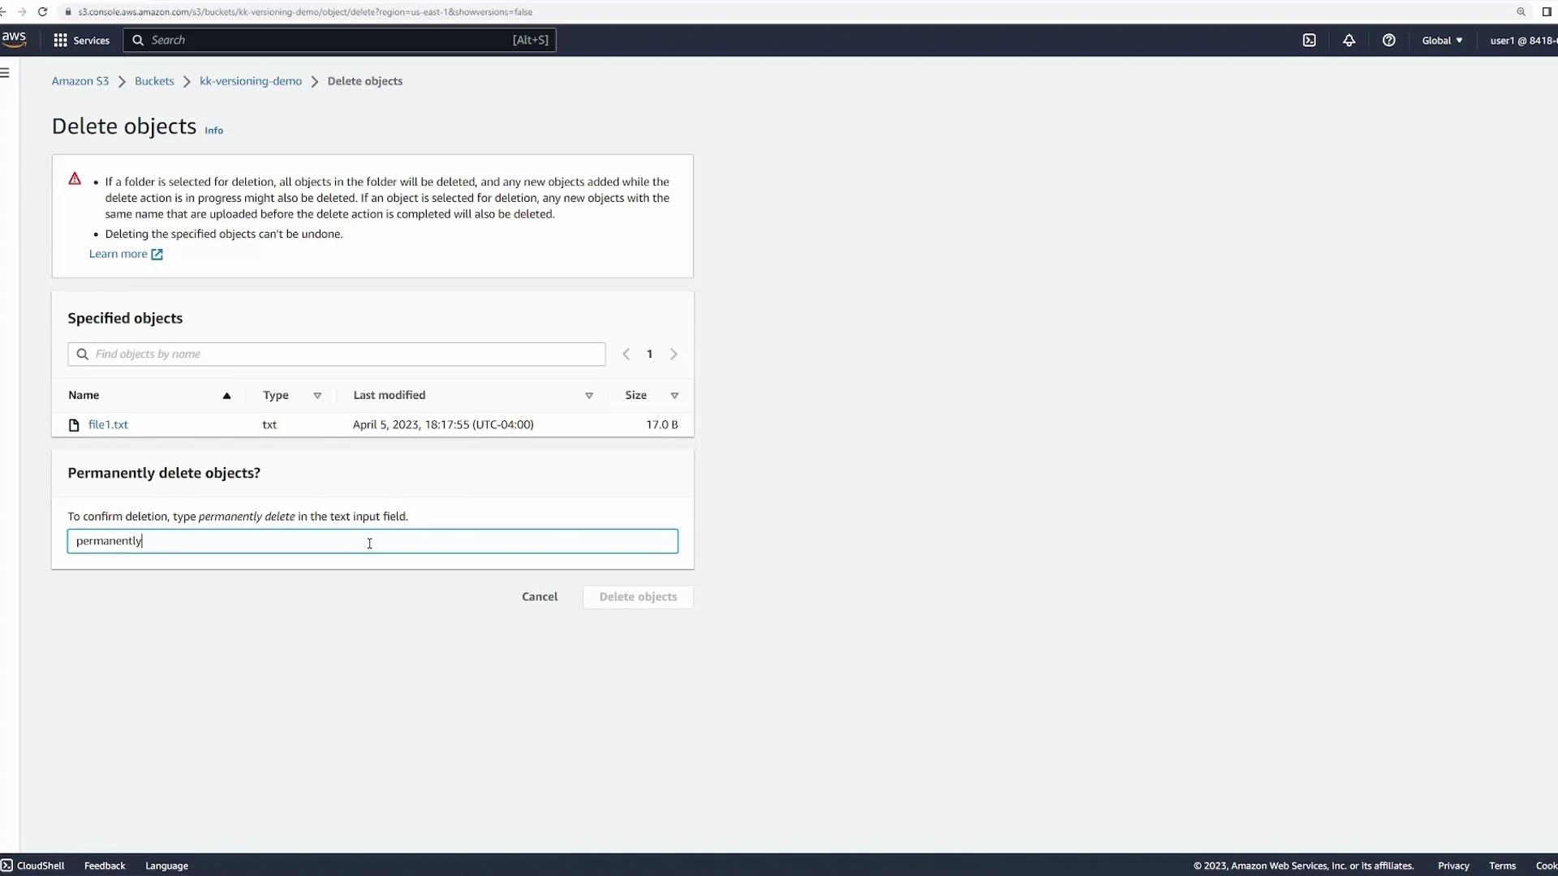This screenshot has height=876, width=1558.
Task: Open file1.txt object link
Action: click(x=108, y=425)
